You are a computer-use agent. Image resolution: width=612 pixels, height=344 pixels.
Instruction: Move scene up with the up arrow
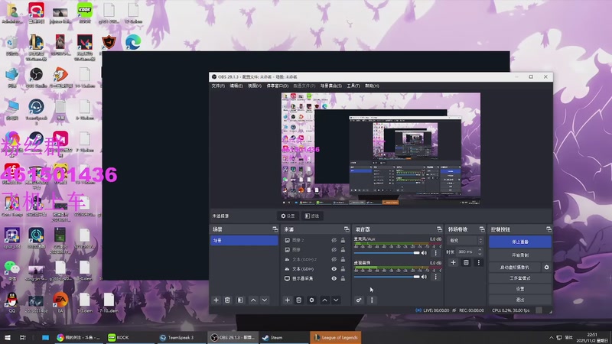(253, 300)
